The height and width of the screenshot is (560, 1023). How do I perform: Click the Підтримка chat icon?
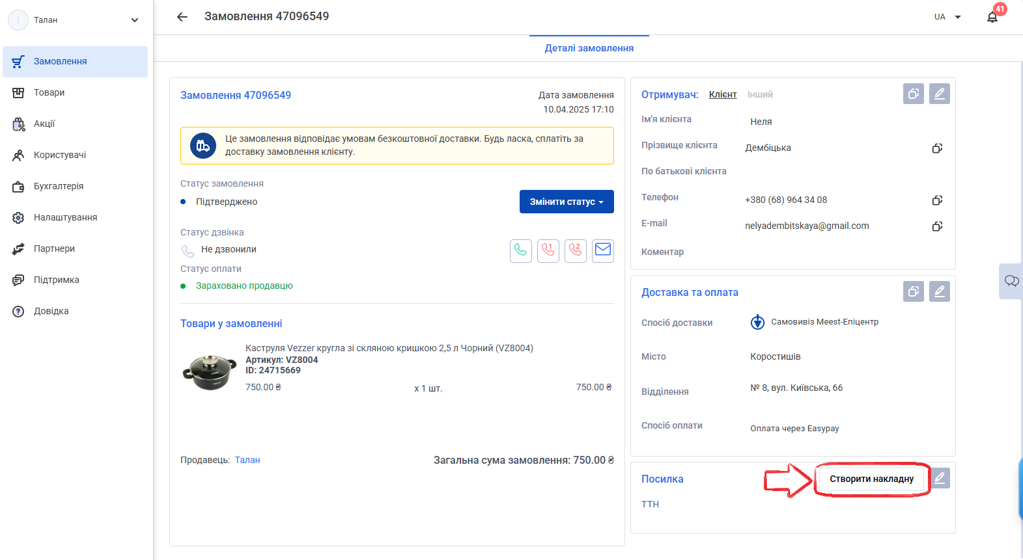pyautogui.click(x=18, y=280)
